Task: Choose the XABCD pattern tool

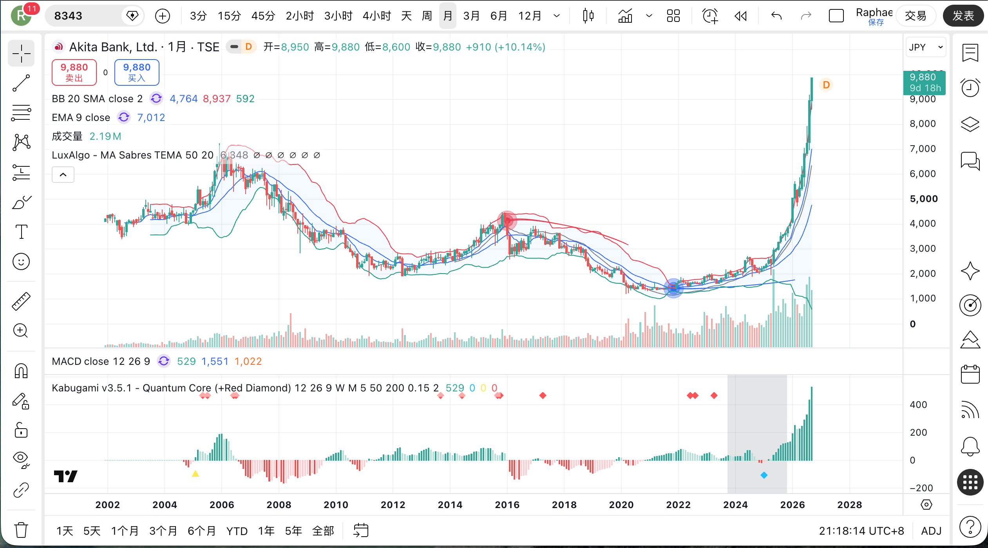Action: pos(21,142)
